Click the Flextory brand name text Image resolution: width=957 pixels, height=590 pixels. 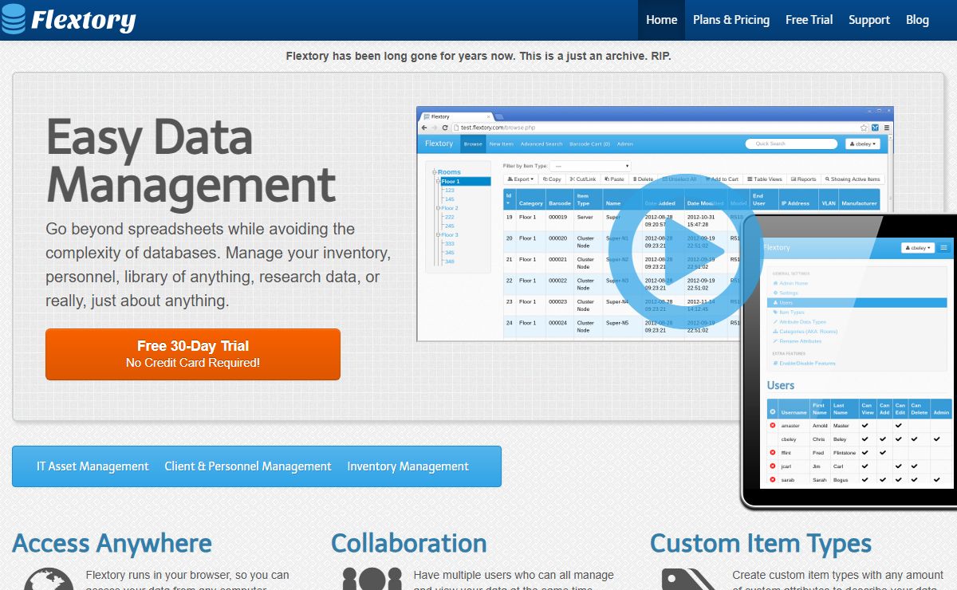[83, 21]
